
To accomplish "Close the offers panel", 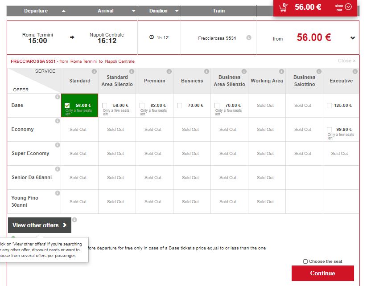I will coord(347,61).
